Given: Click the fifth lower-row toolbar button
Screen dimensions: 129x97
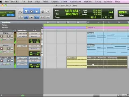Looking at the screenshot, I should point(42,17).
